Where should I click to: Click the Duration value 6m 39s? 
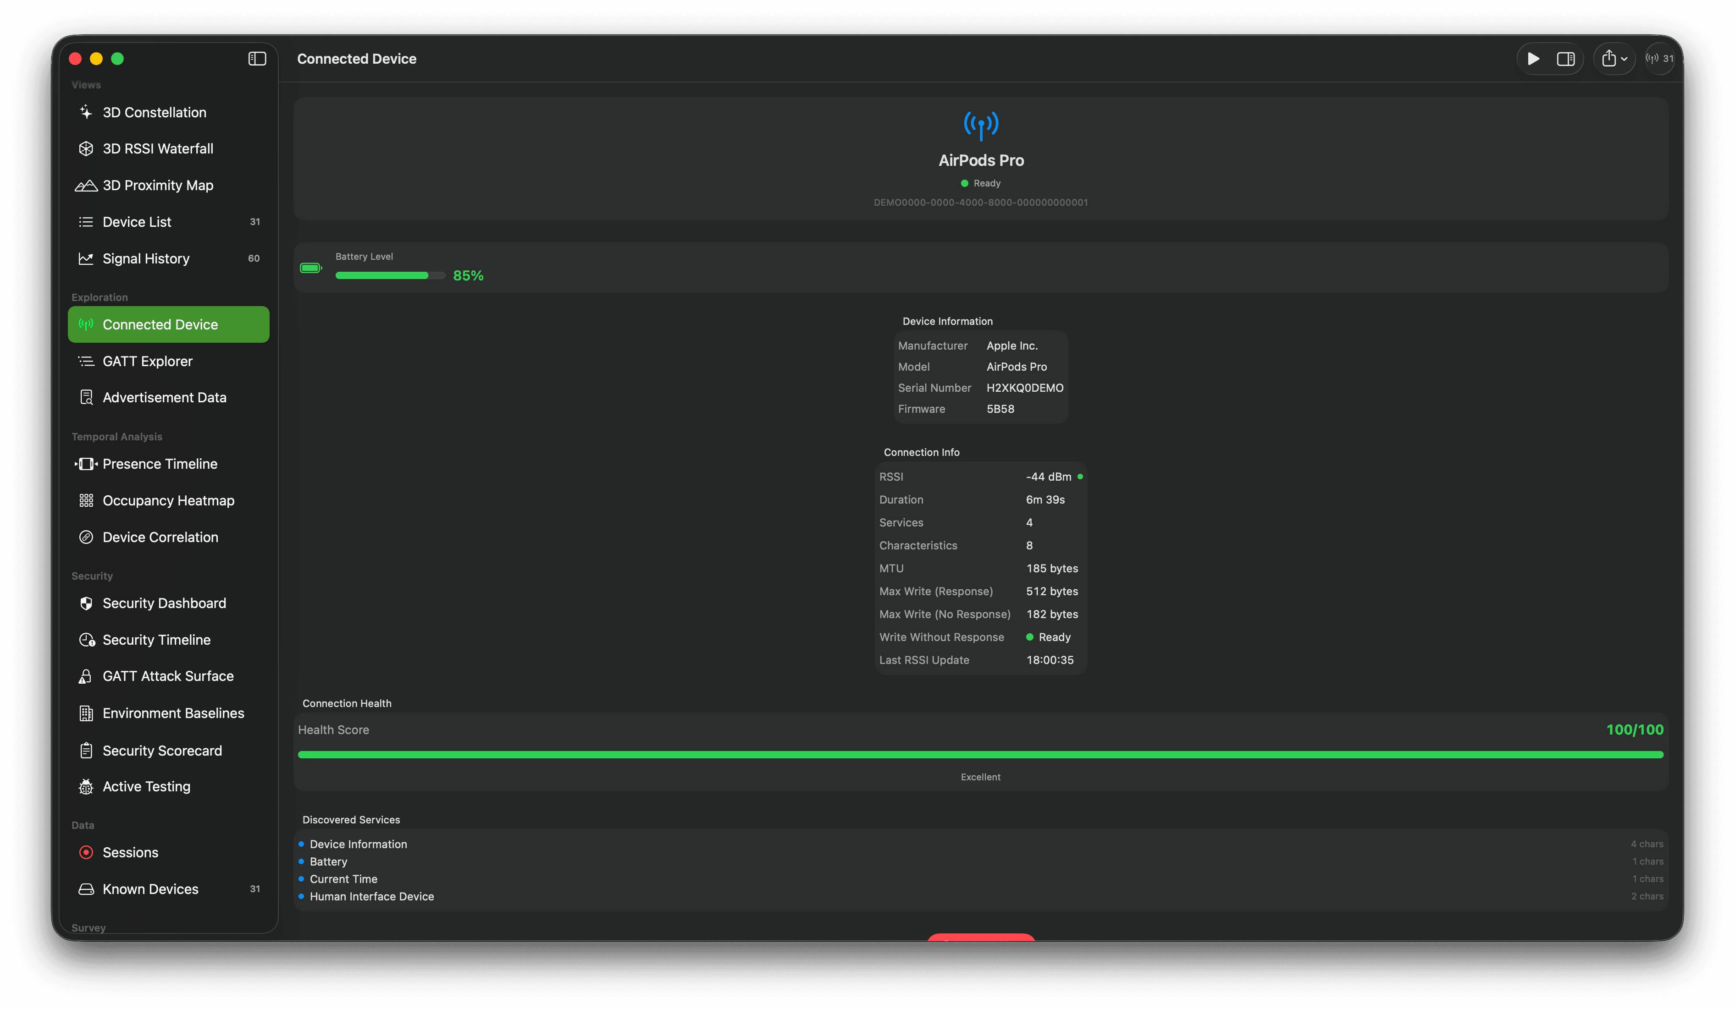pos(1045,499)
